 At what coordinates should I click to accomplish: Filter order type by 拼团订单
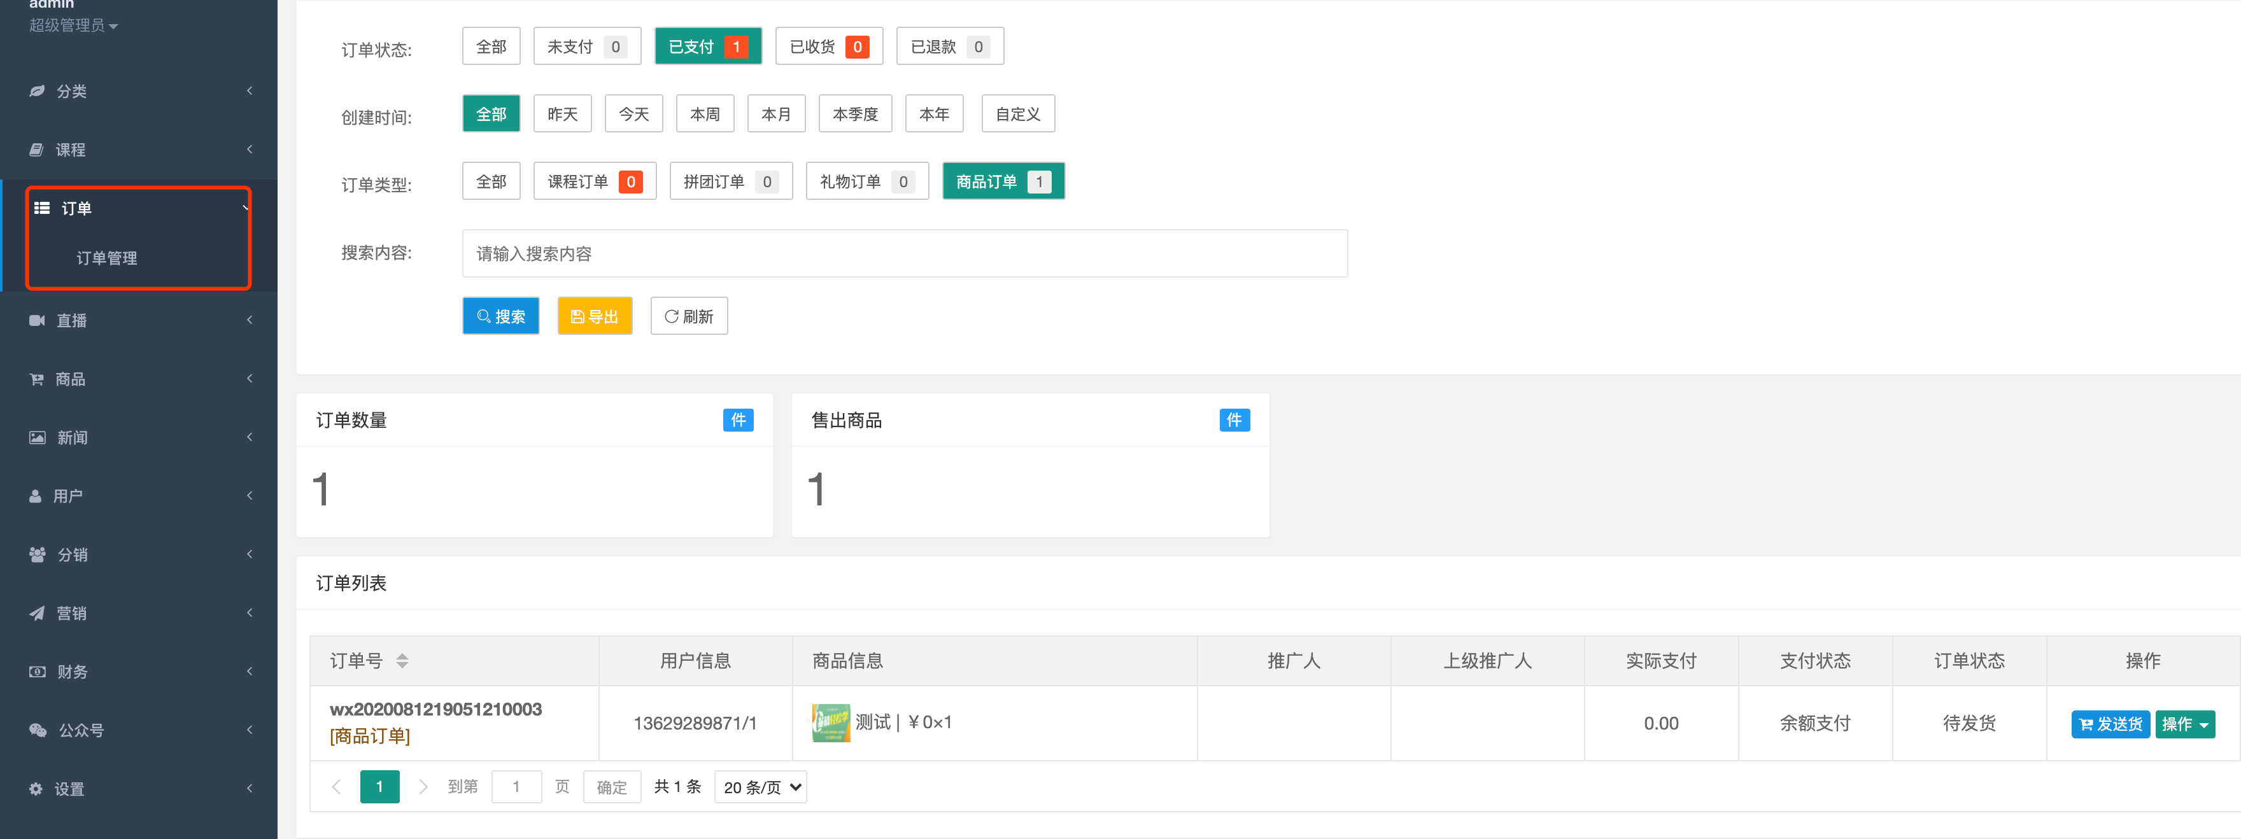pyautogui.click(x=731, y=181)
